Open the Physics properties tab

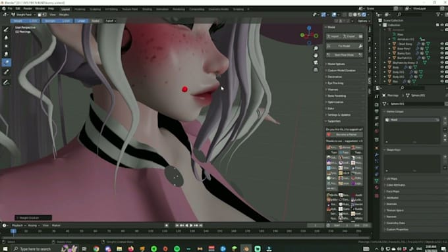[377, 168]
